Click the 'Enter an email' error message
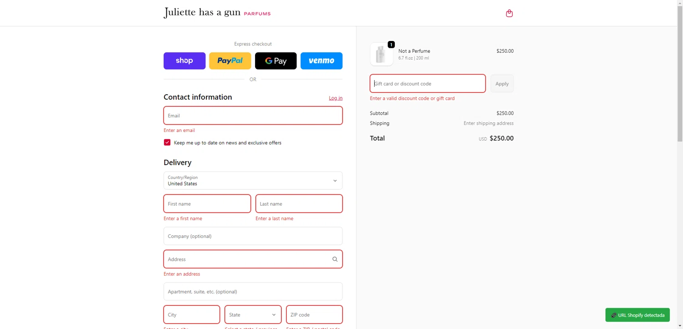Screen dimensions: 683x329 click(179, 130)
